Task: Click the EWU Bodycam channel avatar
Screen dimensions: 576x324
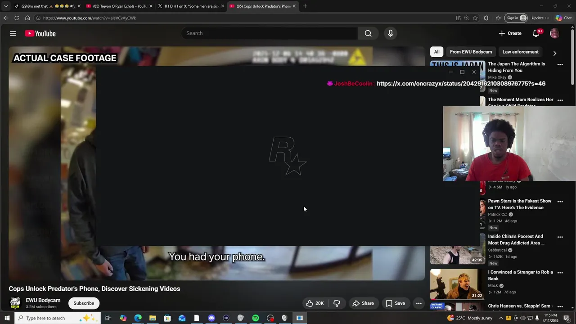Action: click(x=15, y=303)
